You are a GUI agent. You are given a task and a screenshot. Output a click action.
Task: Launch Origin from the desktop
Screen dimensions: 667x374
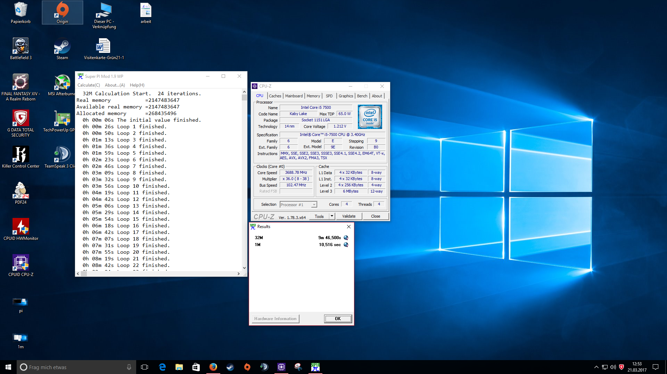pos(62,13)
